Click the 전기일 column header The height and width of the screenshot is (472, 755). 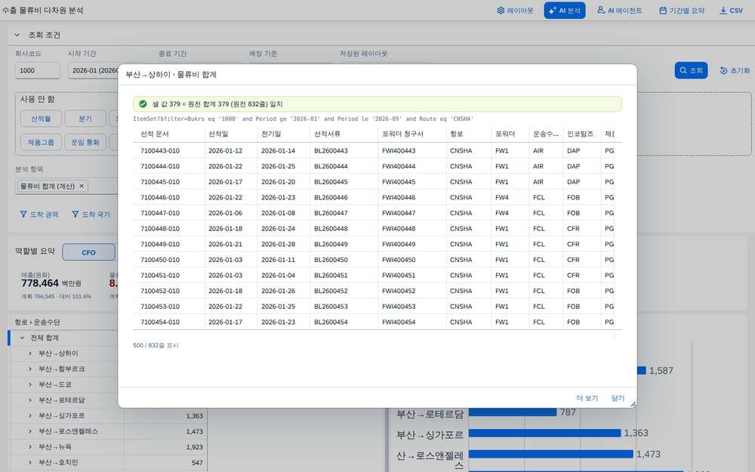point(284,134)
